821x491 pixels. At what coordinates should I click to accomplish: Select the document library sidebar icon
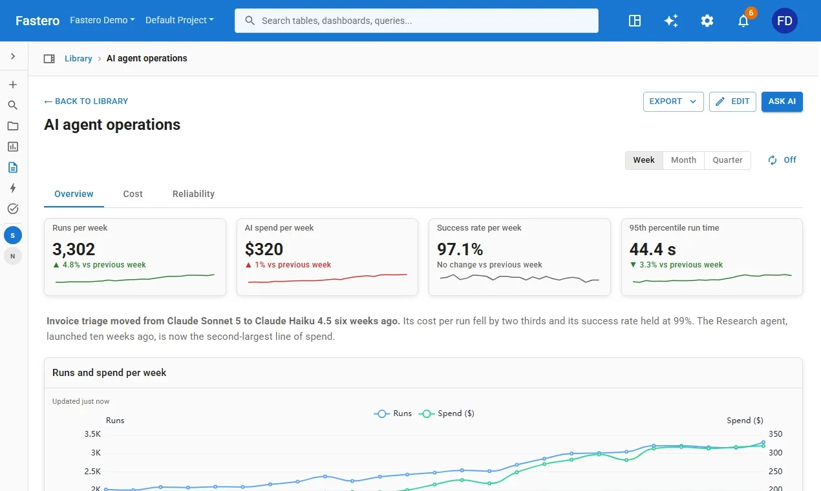click(13, 167)
